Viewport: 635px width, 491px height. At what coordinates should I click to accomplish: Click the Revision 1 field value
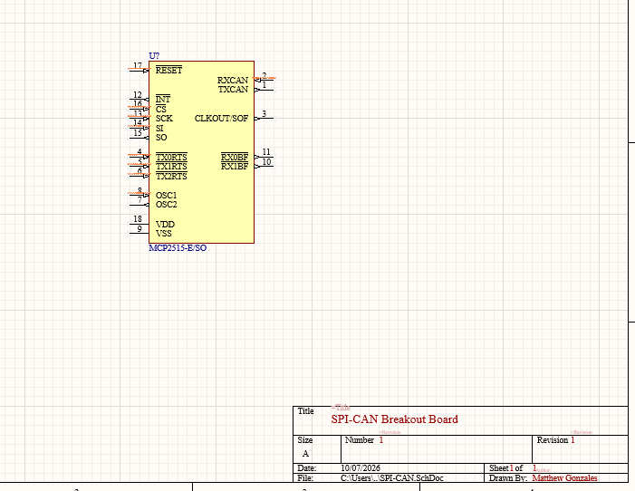click(x=572, y=440)
